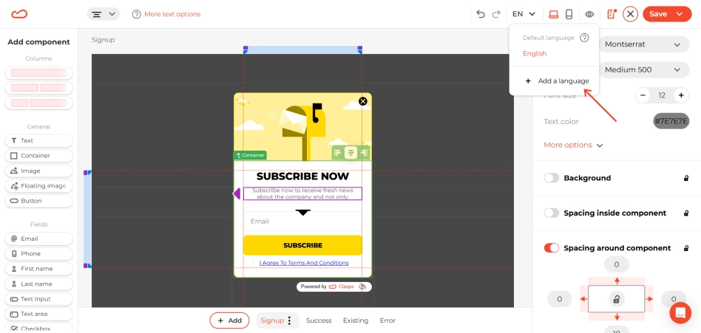Increase font size with plus
The height and width of the screenshot is (333, 701).
pyautogui.click(x=681, y=95)
